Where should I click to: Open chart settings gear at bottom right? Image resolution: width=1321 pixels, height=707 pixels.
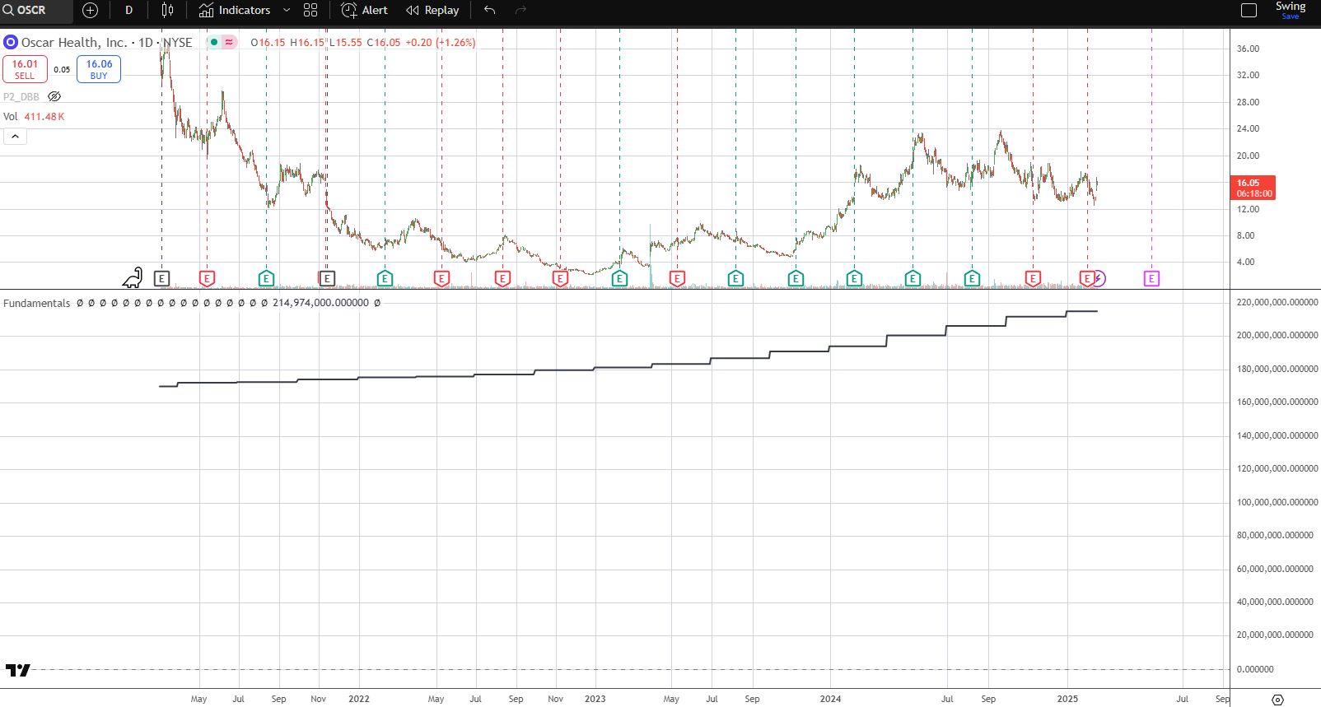coord(1277,700)
